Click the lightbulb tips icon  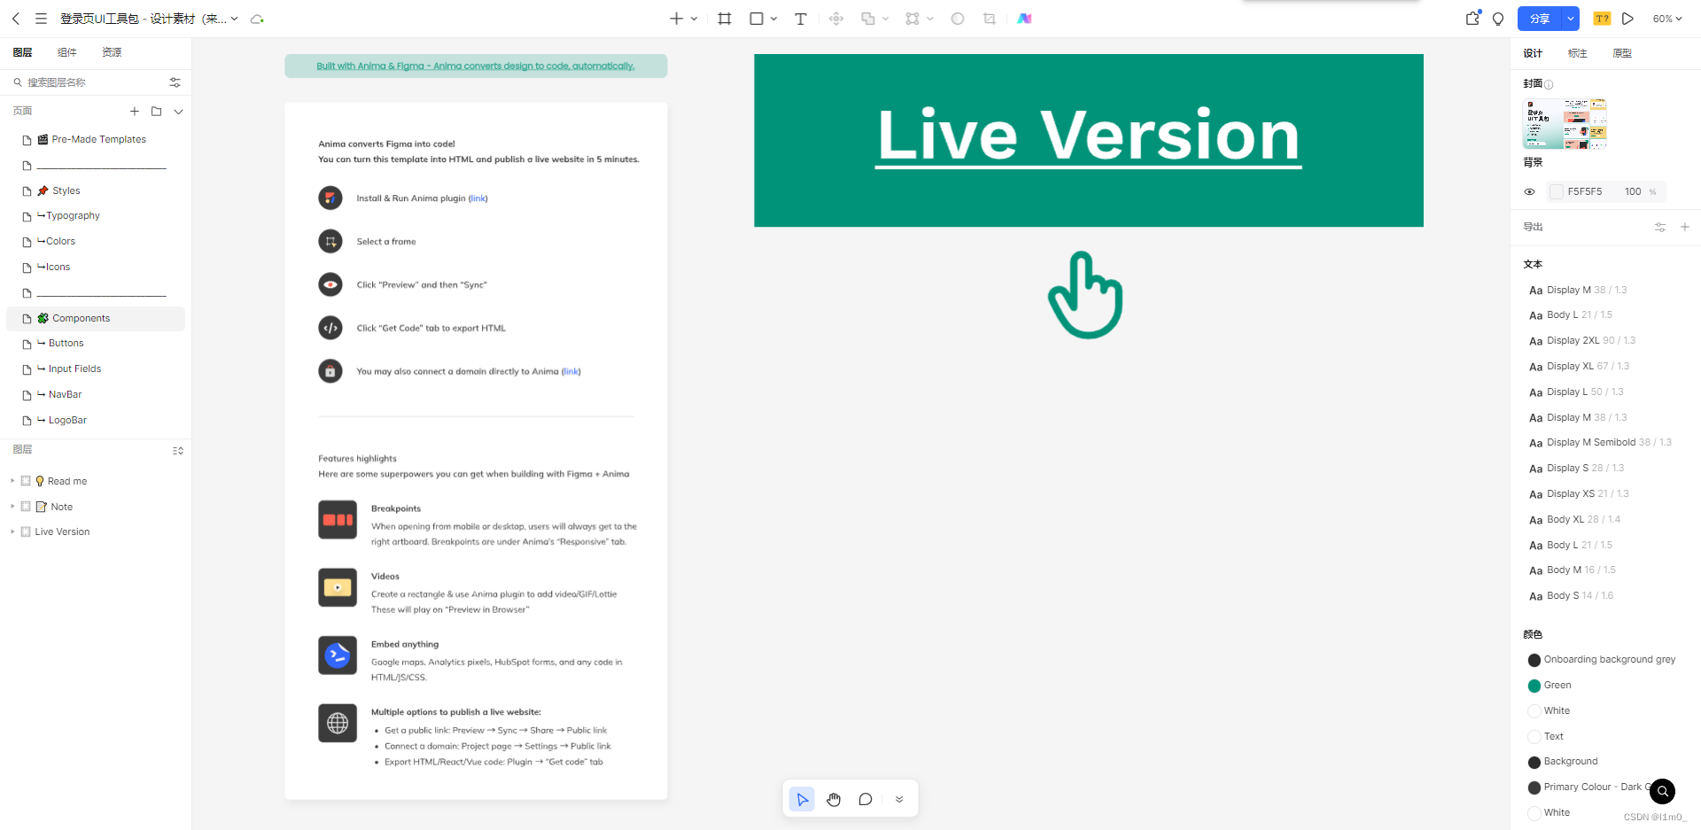[x=1498, y=19]
